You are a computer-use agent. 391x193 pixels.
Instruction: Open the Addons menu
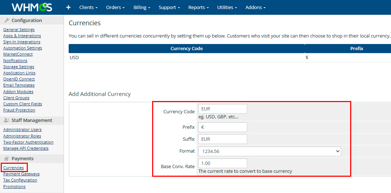[255, 7]
